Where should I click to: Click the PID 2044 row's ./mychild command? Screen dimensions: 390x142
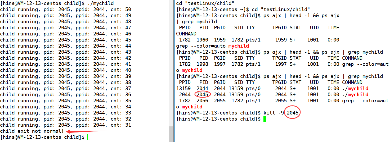(355, 89)
